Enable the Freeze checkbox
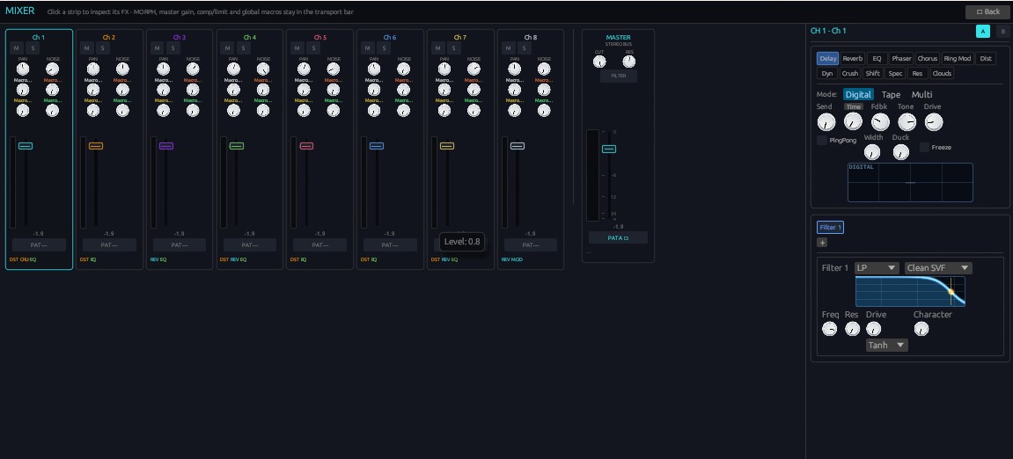 tap(924, 147)
